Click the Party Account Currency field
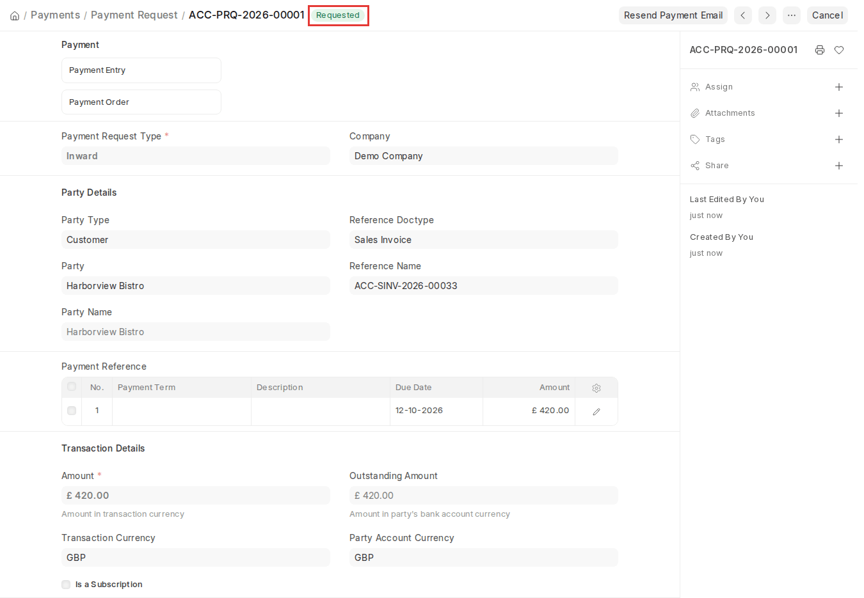 (484, 558)
